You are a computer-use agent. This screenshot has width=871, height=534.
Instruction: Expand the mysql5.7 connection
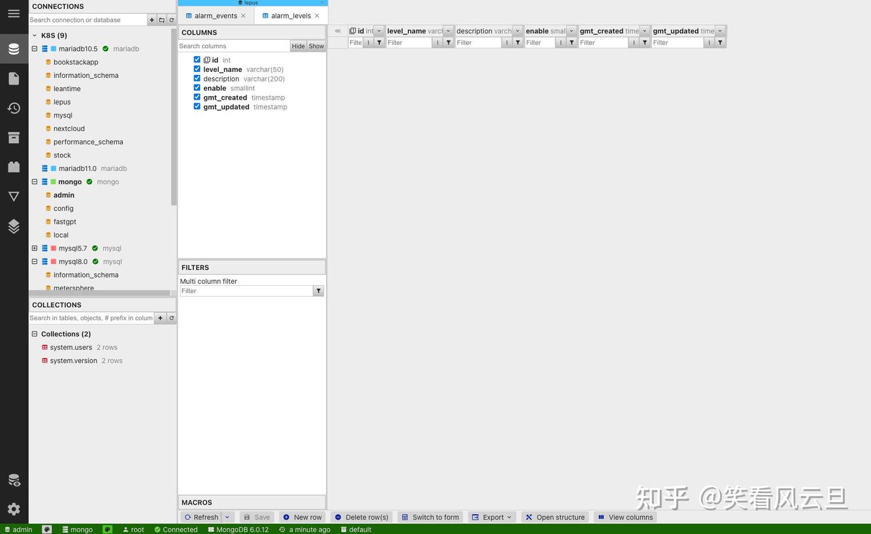click(x=34, y=248)
